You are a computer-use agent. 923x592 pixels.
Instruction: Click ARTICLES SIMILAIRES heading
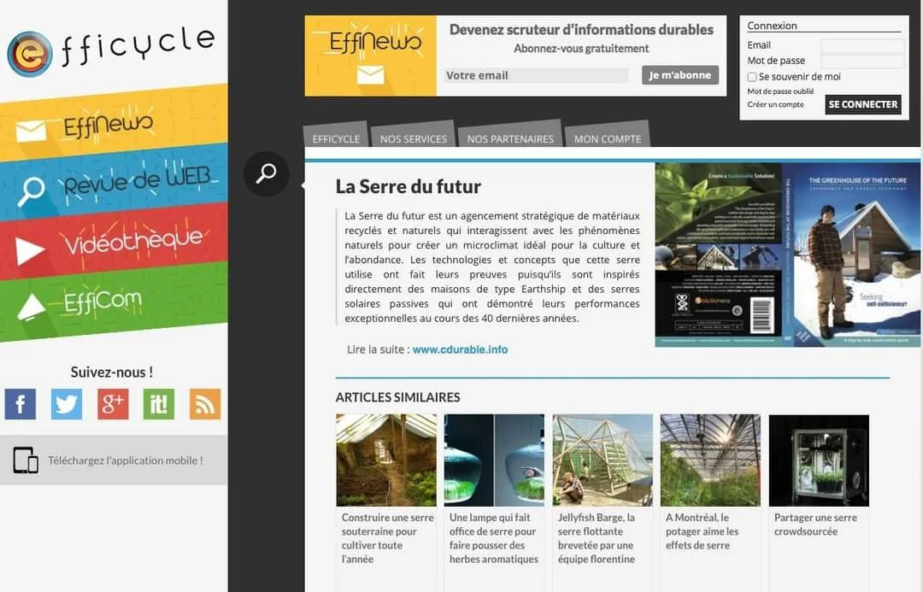[398, 397]
